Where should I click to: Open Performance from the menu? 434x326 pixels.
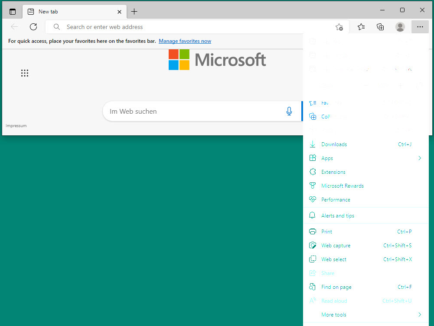[365, 200]
